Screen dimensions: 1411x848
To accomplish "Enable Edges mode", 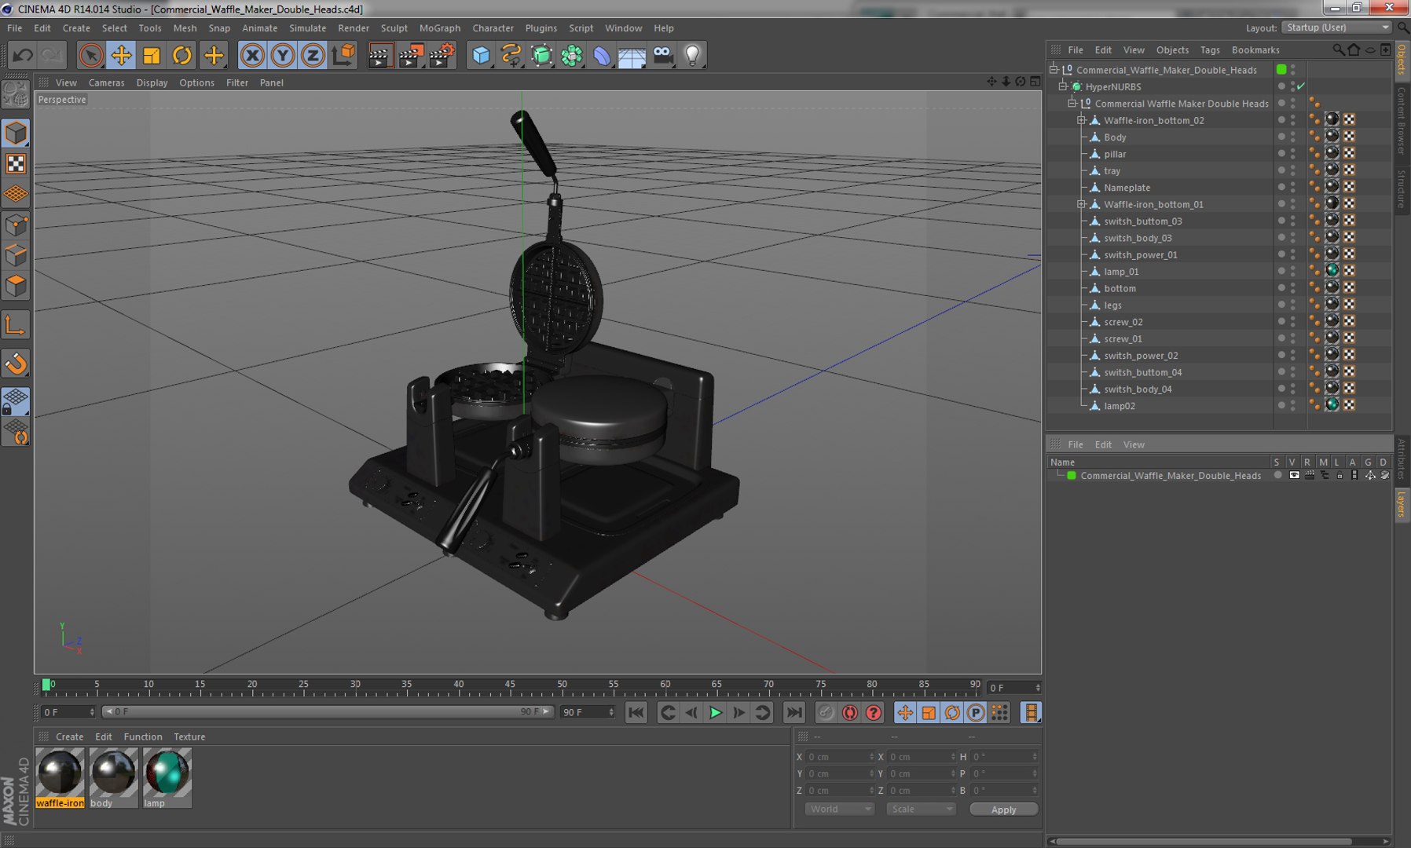I will point(16,255).
